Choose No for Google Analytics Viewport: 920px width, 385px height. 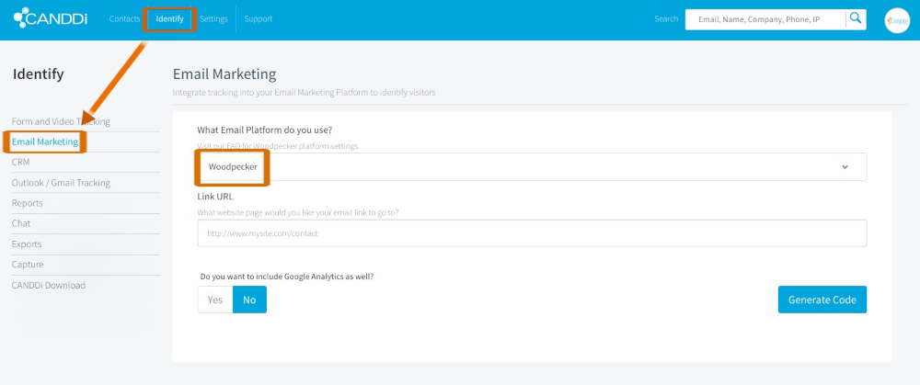249,300
